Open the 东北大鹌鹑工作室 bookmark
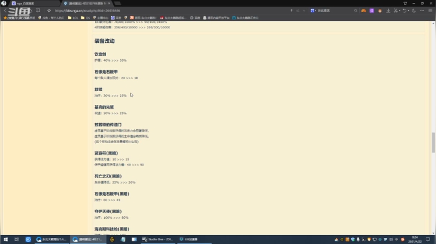Image resolution: width=436 pixels, height=244 pixels. (245, 18)
